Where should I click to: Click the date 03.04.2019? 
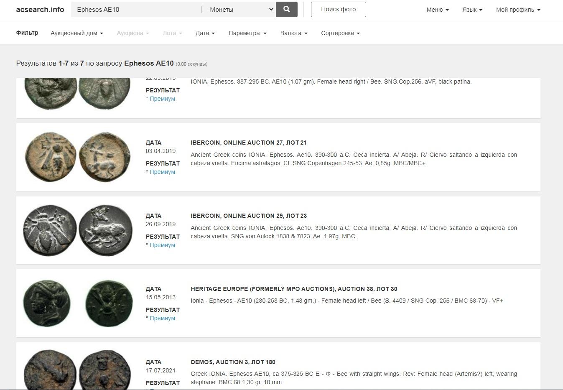click(x=160, y=151)
